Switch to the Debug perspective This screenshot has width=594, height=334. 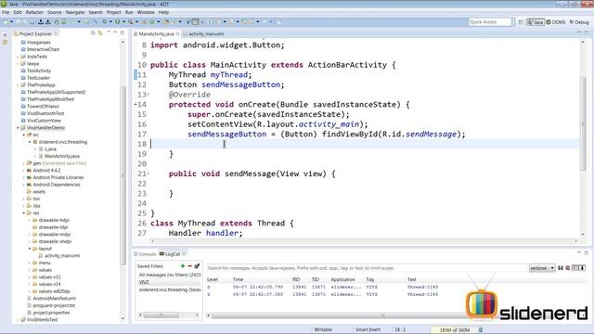(579, 22)
